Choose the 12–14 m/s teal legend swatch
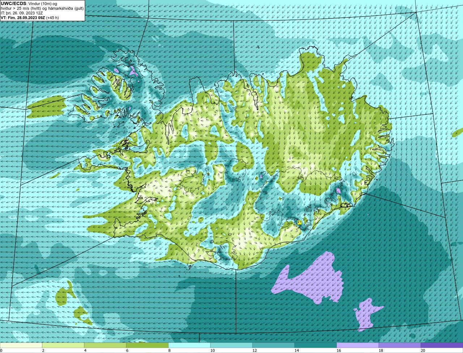Image resolution: width=463 pixels, height=353 pixels. [x=273, y=345]
